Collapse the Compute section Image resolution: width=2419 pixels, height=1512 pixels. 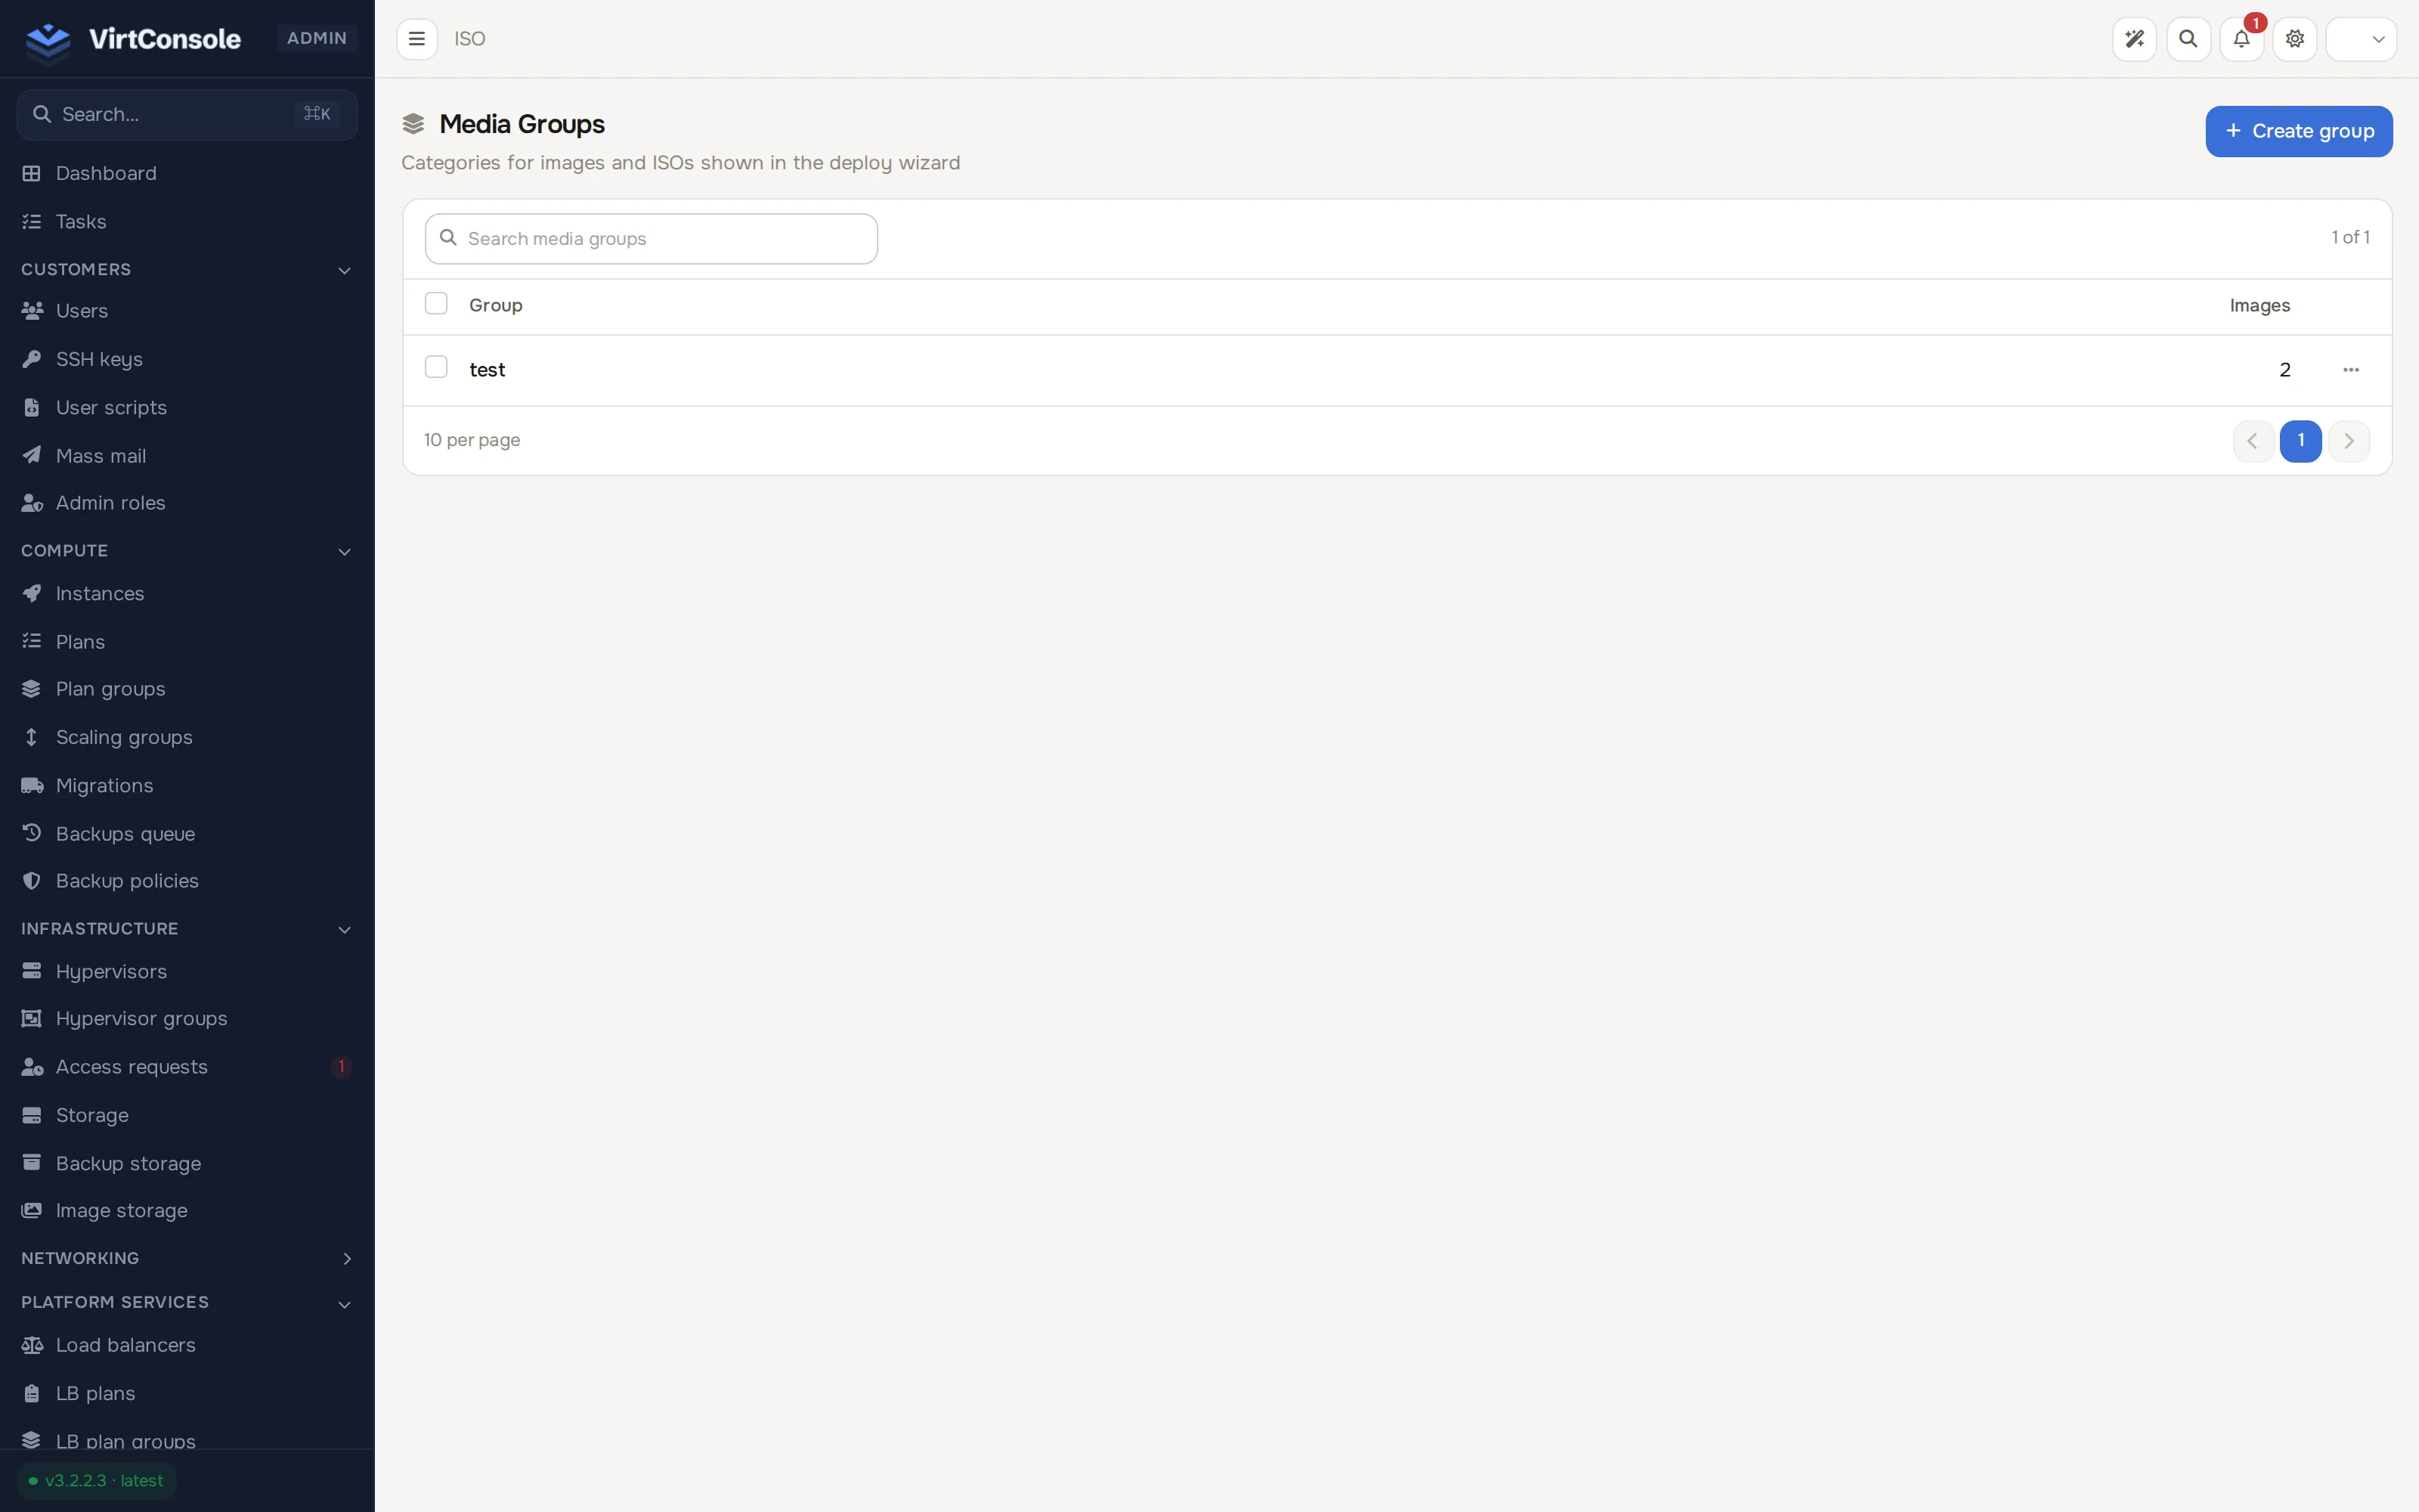pyautogui.click(x=344, y=551)
